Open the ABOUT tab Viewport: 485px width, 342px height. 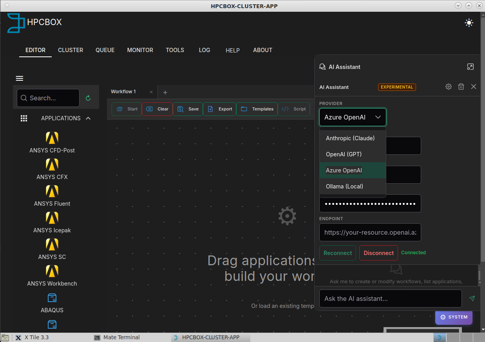262,50
